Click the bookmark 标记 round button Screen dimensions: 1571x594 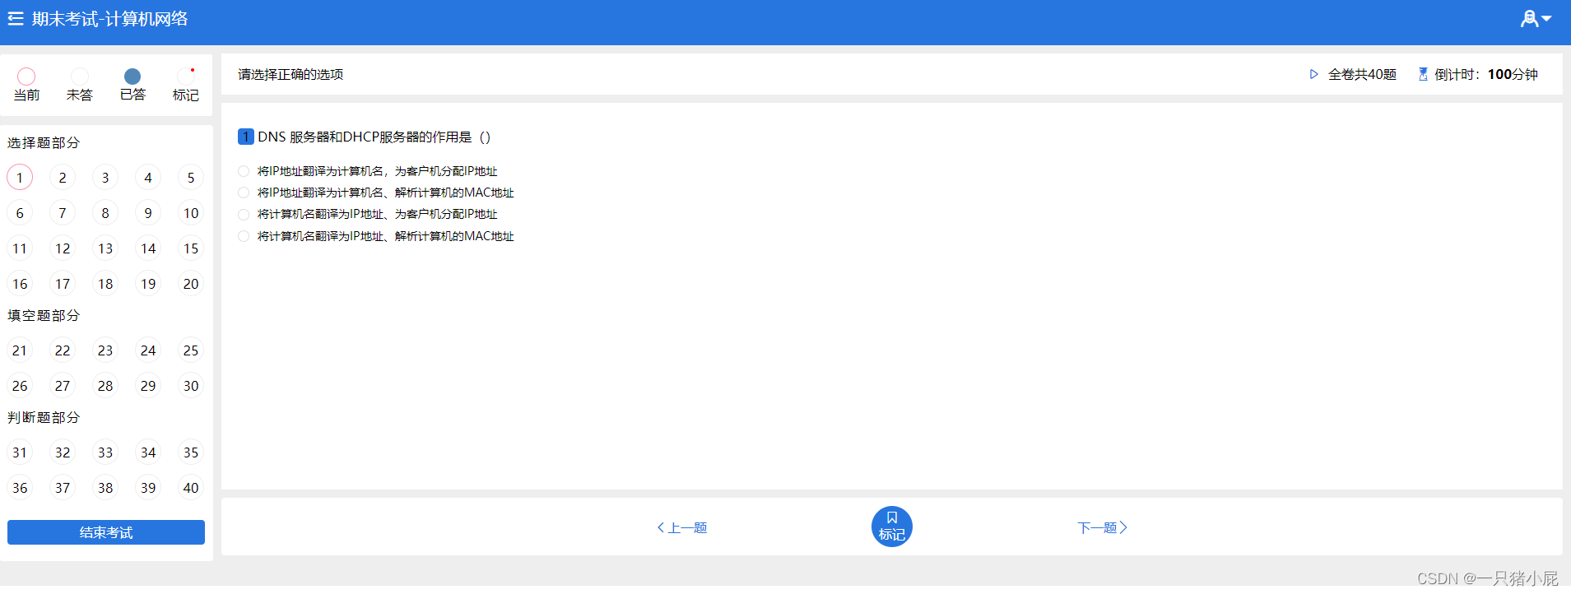coord(892,527)
